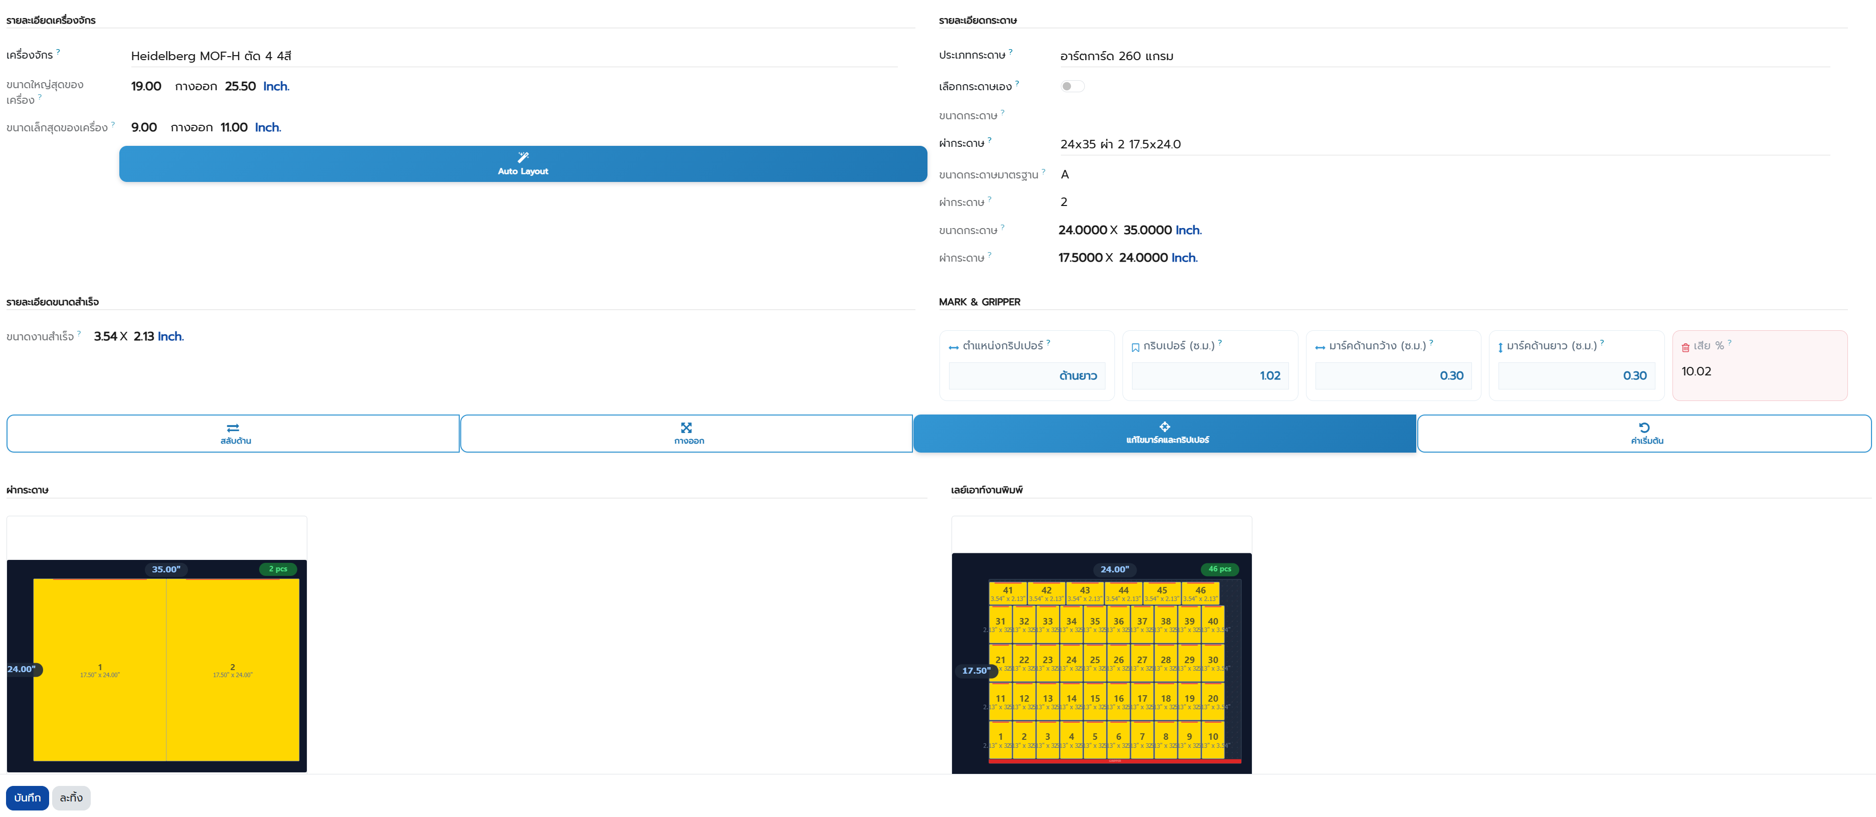Click the bookmark icon beside กริปเปอร์ (ซ.ม.)

[1136, 347]
